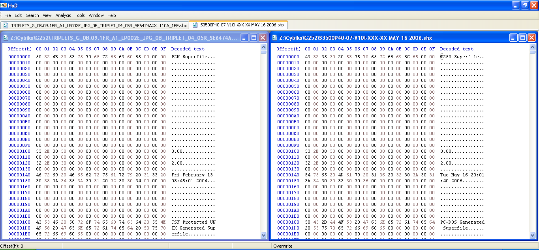The image size is (539, 250).
Task: Click offset 00000000 in the TRIPLETS window
Action: coord(19,57)
